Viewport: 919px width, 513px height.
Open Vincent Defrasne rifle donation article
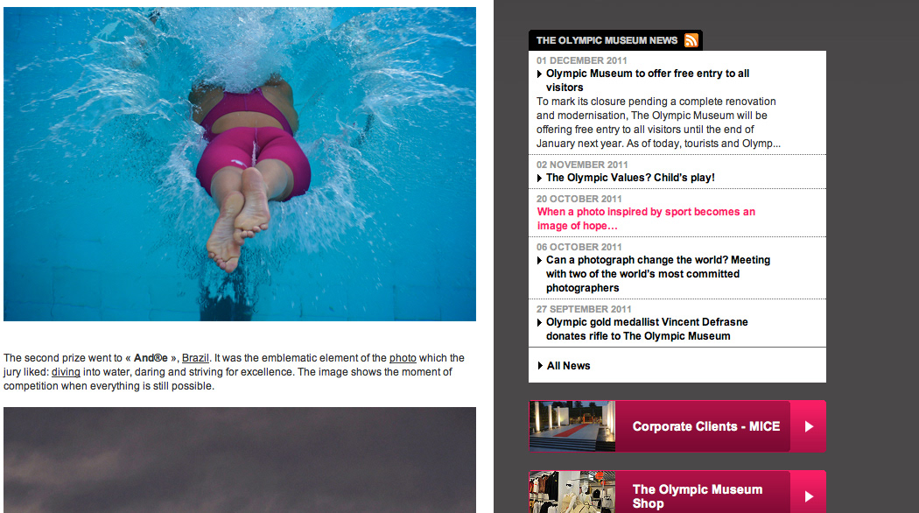pyautogui.click(x=647, y=329)
